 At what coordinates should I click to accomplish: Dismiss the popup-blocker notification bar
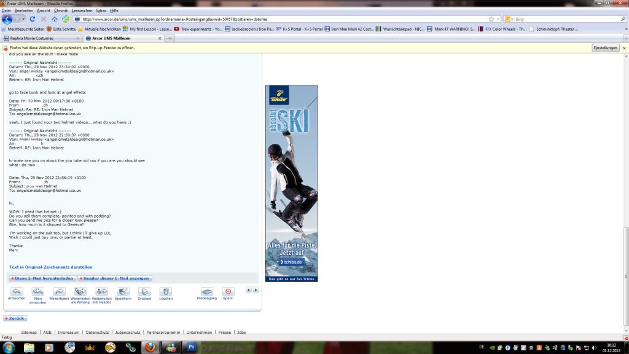coord(624,48)
